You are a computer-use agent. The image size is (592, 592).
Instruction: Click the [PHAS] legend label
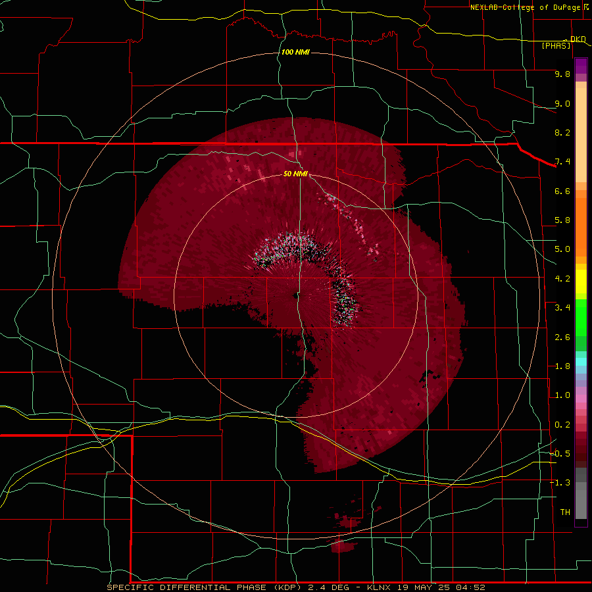(556, 45)
